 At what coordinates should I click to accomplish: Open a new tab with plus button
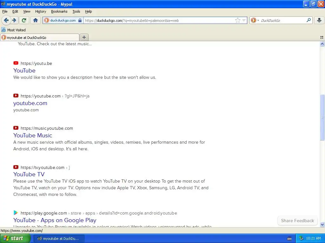point(84,37)
